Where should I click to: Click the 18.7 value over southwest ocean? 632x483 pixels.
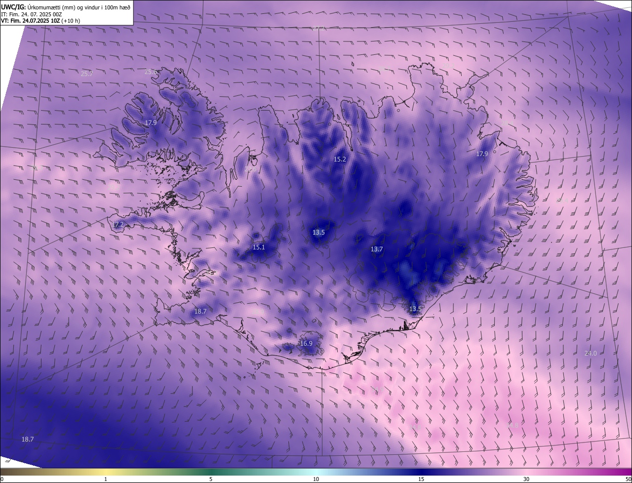pyautogui.click(x=28, y=439)
